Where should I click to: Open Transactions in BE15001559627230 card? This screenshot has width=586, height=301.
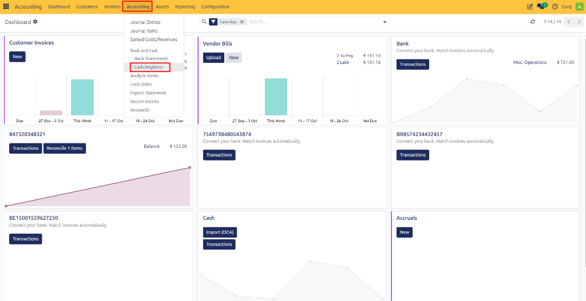tap(25, 239)
